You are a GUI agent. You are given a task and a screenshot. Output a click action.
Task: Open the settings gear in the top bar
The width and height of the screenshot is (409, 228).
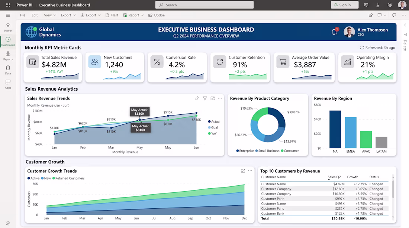pos(390,5)
